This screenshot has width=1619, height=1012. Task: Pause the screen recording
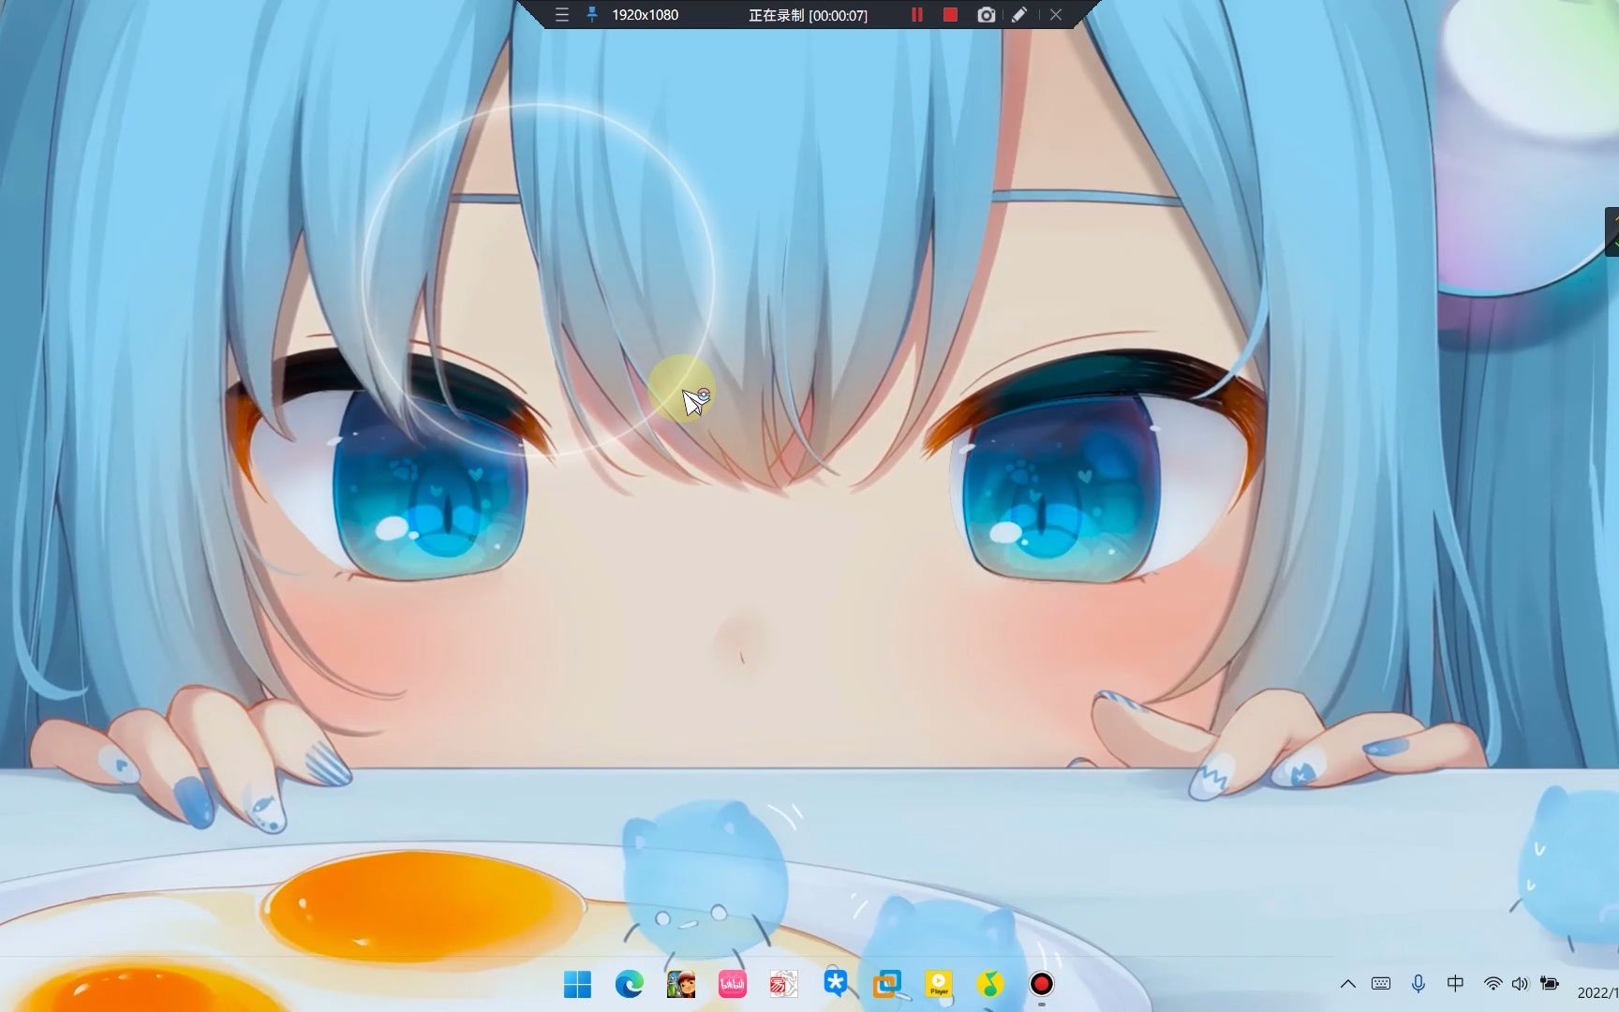(917, 15)
